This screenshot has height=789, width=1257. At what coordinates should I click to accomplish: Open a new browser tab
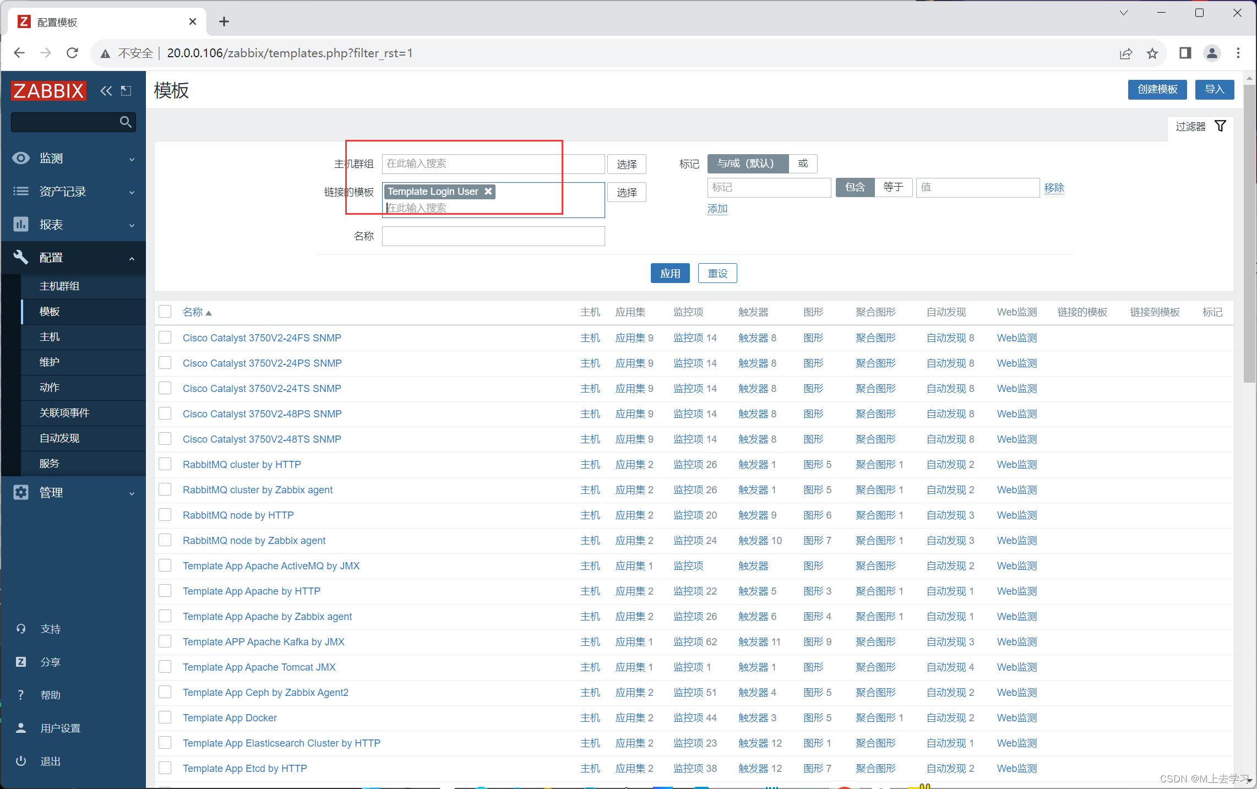pos(224,21)
